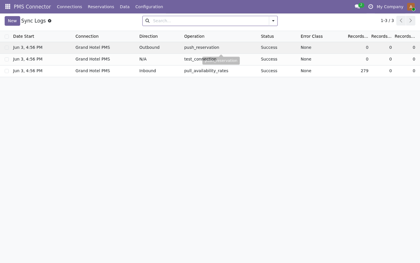Focus the Search input field
Viewport: 420px width, 263px height.
[209, 21]
